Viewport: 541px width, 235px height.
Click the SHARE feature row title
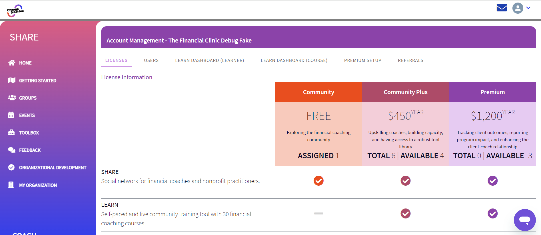click(x=110, y=172)
